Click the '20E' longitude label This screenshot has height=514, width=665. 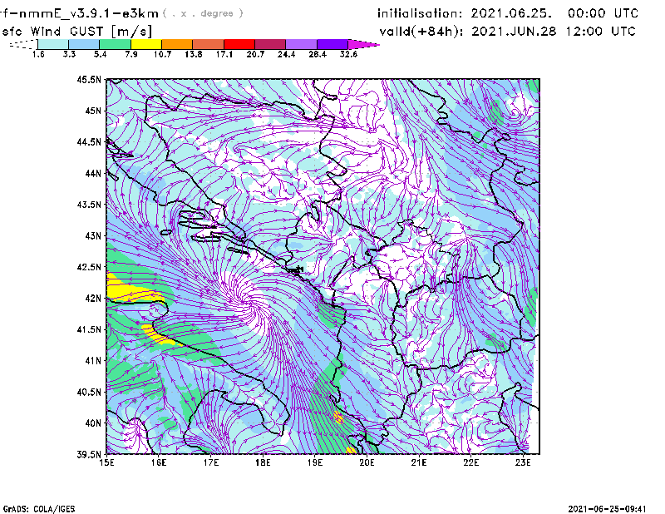pos(367,462)
